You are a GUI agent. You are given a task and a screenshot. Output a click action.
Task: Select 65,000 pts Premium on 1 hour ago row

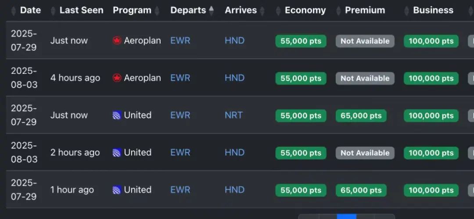(x=361, y=191)
